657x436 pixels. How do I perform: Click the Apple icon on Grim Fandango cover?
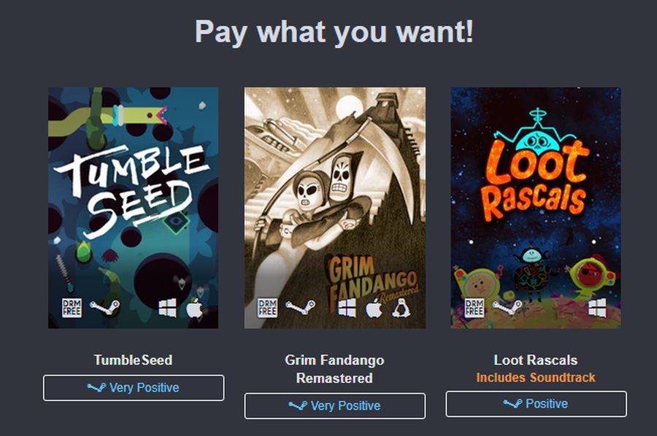point(374,308)
